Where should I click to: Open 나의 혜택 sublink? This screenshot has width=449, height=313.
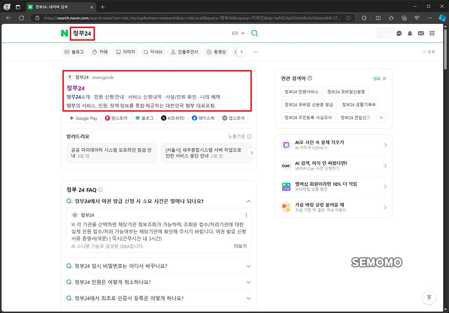(x=210, y=97)
